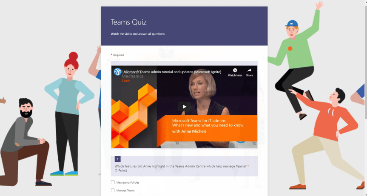The image size is (367, 196).
Task: Open the video title link at top
Action: (172, 72)
